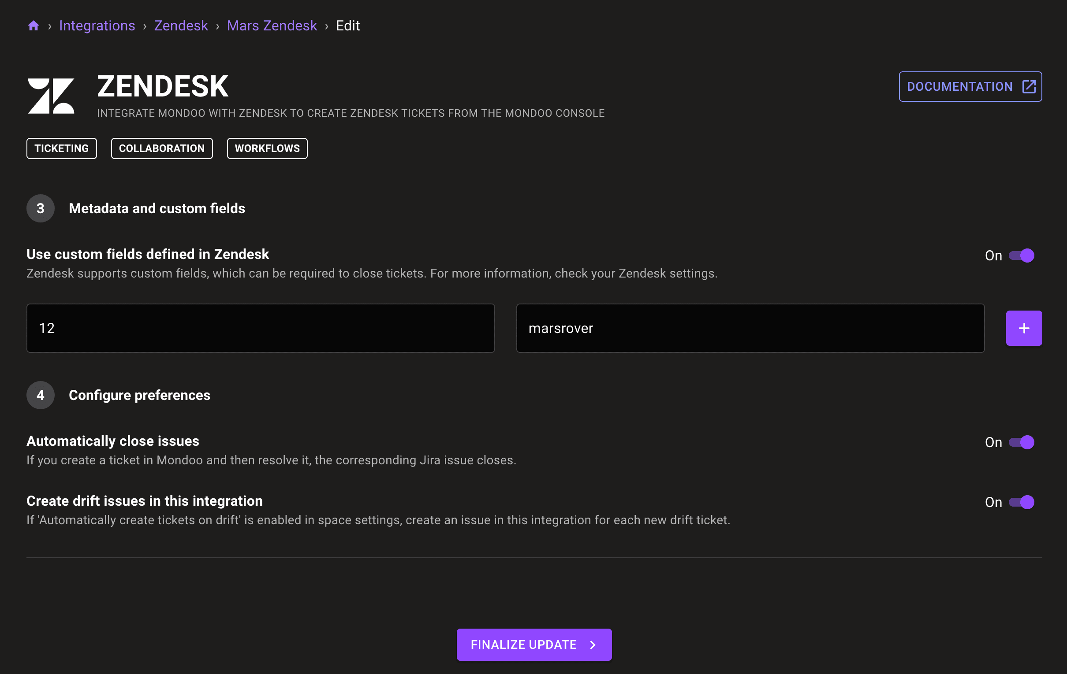Click the custom field ID input showing 12

(260, 328)
